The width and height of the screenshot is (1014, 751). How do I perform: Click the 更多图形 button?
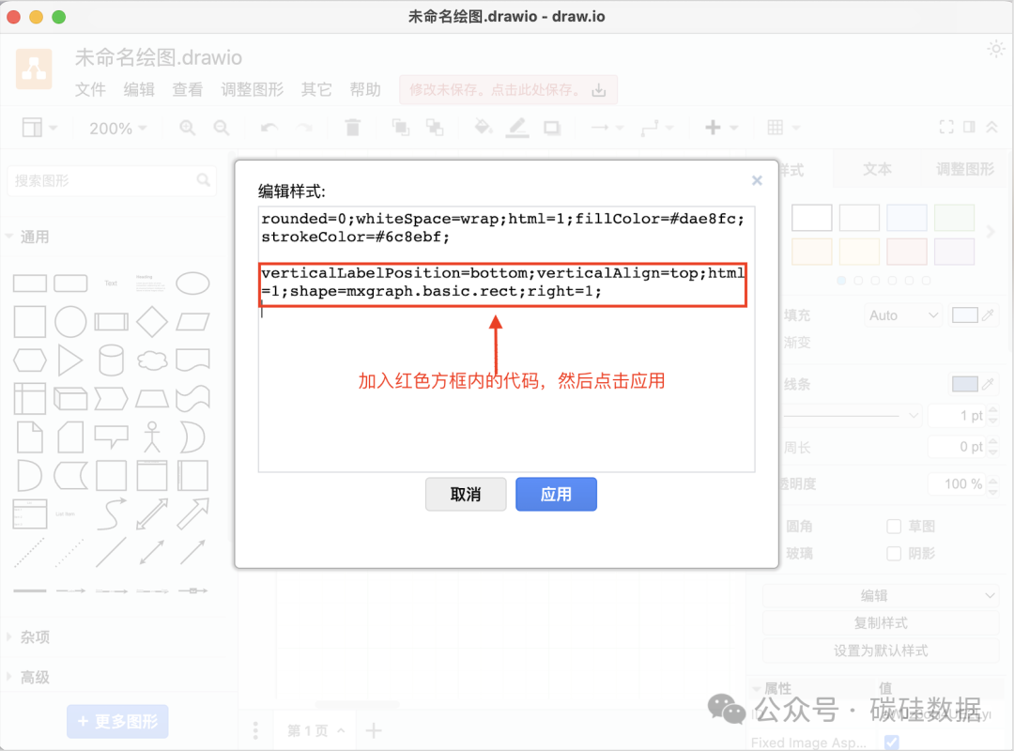116,721
